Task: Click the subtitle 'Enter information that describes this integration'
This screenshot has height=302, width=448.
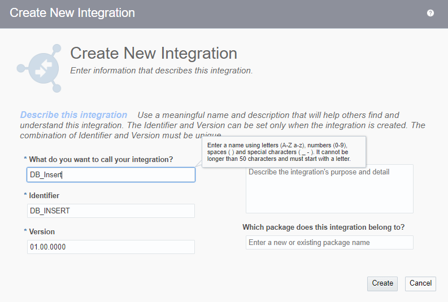Action: (x=161, y=71)
